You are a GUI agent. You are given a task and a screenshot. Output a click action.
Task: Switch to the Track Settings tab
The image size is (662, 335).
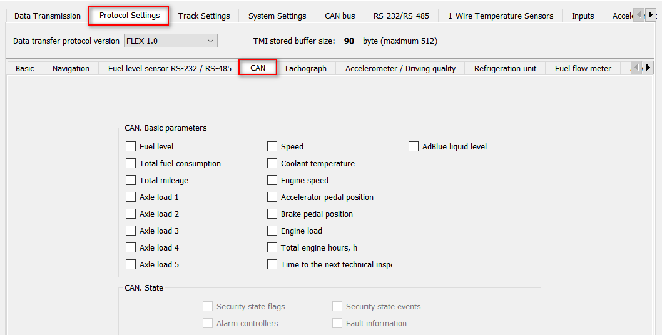tap(204, 16)
